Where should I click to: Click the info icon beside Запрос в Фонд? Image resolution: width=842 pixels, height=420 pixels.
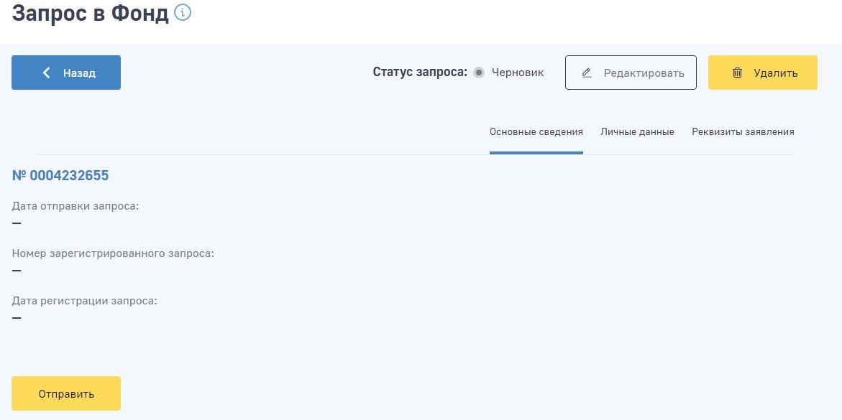(183, 13)
